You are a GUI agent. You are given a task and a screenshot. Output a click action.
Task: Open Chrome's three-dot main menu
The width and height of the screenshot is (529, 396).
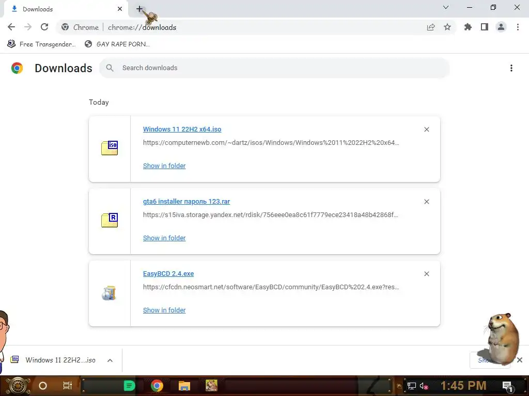(518, 27)
